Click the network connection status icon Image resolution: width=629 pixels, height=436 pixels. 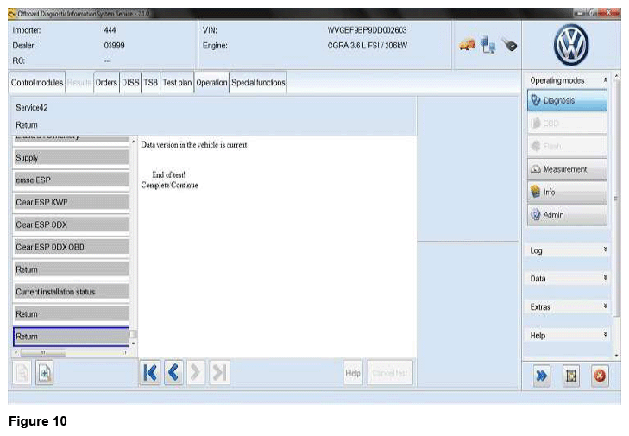488,45
